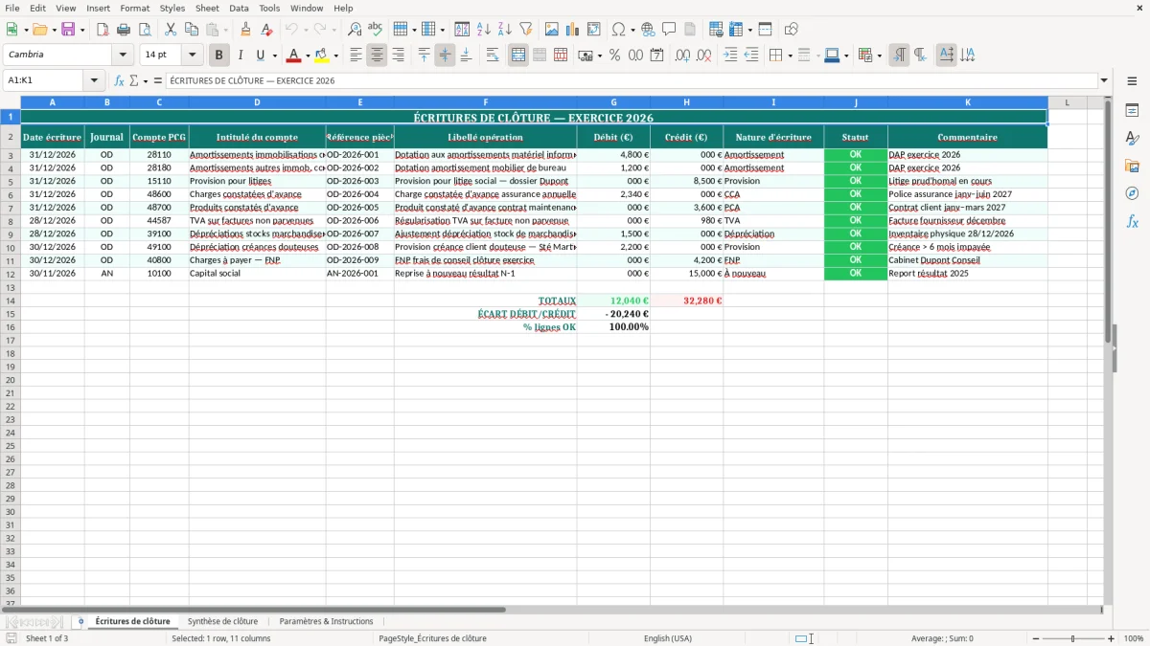Open the Sheet menu
This screenshot has width=1150, height=646.
pyautogui.click(x=207, y=8)
